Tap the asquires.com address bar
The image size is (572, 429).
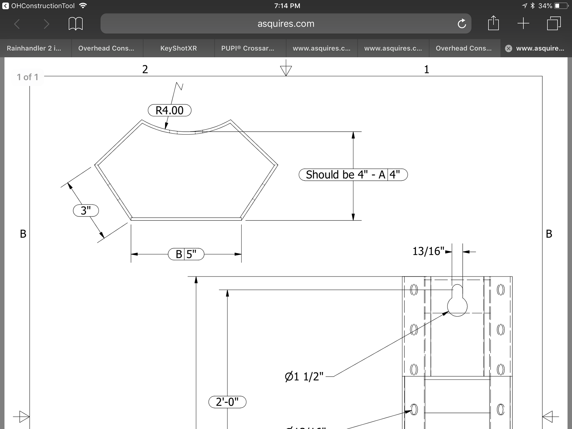pos(285,24)
